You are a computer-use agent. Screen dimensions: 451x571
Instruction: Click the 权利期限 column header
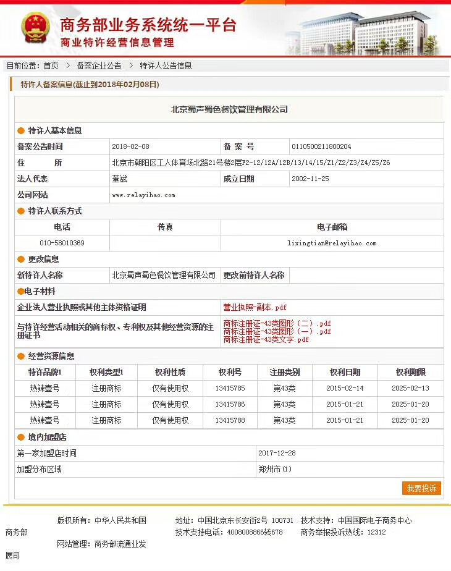(411, 372)
